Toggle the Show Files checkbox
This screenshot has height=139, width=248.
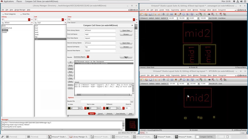(21, 14)
